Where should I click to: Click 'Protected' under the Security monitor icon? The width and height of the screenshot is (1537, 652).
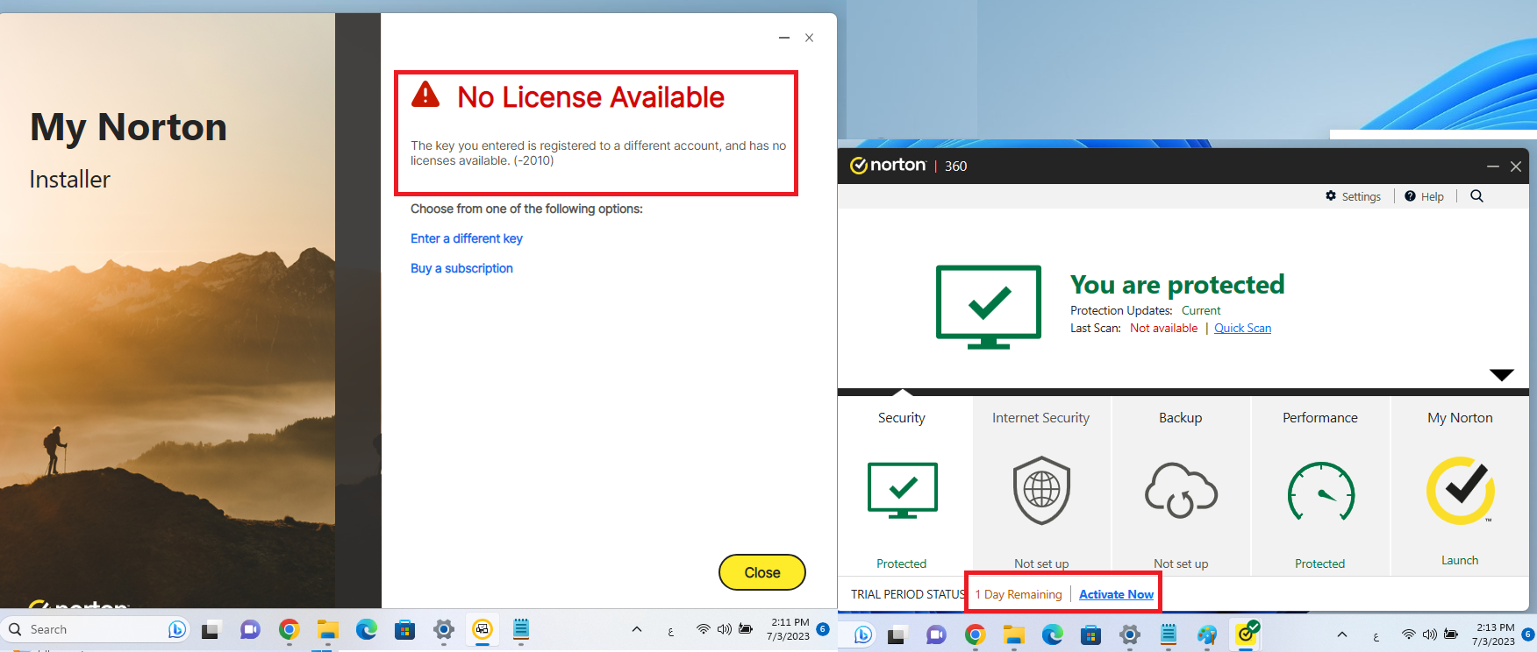point(902,563)
